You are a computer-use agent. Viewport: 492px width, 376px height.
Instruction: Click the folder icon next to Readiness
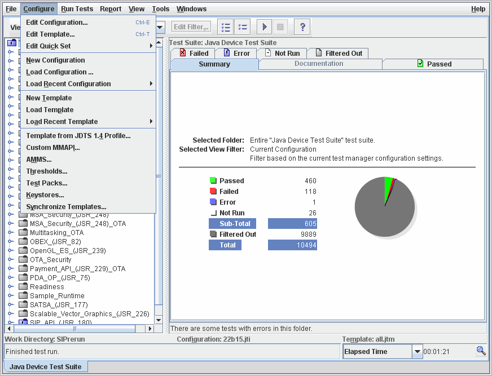click(23, 286)
